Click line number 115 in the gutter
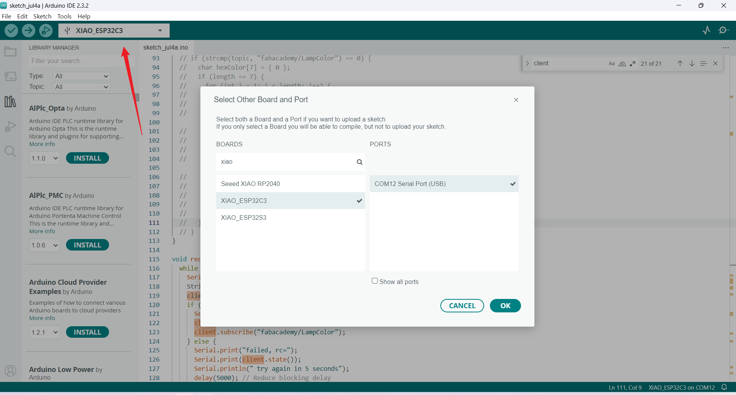The width and height of the screenshot is (736, 395). pyautogui.click(x=154, y=259)
